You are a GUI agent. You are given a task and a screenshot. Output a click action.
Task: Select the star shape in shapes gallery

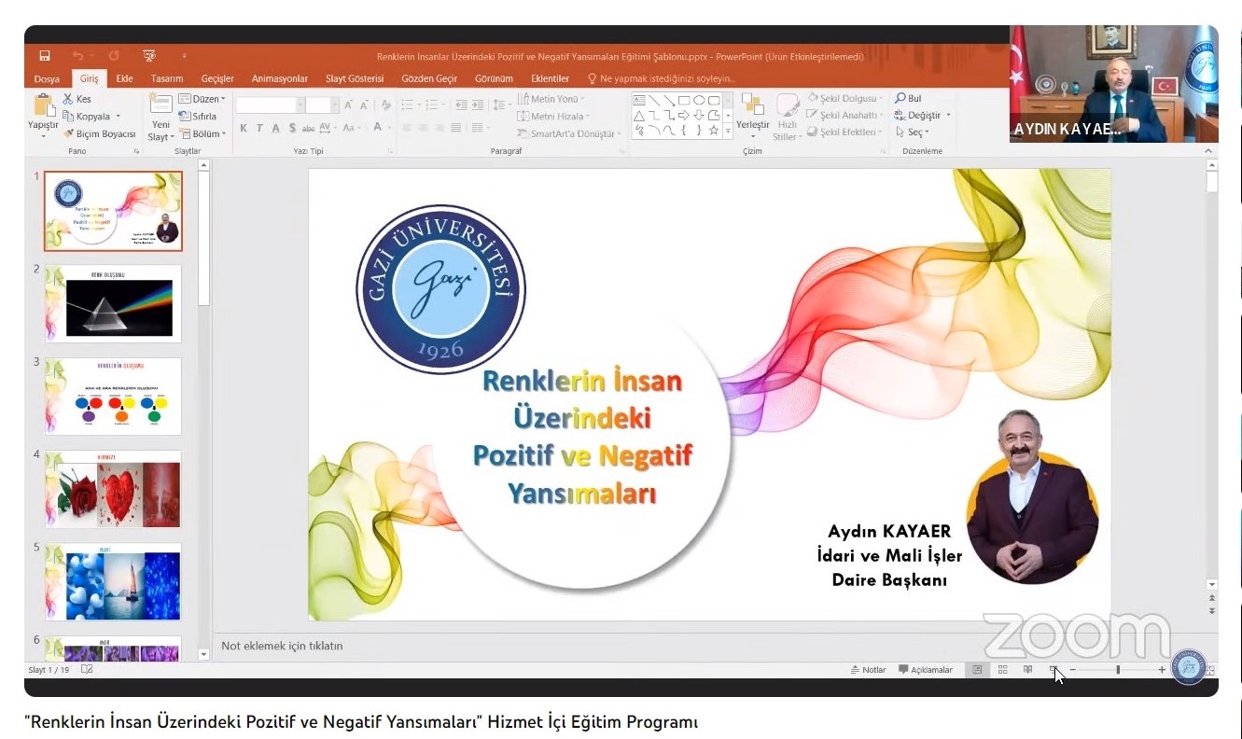click(714, 130)
